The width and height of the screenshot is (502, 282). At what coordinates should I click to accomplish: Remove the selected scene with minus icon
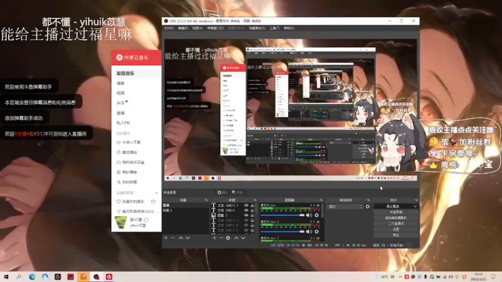[173, 238]
